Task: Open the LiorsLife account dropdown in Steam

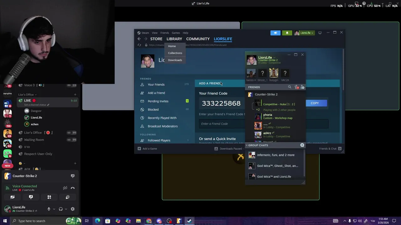Action: coord(304,33)
